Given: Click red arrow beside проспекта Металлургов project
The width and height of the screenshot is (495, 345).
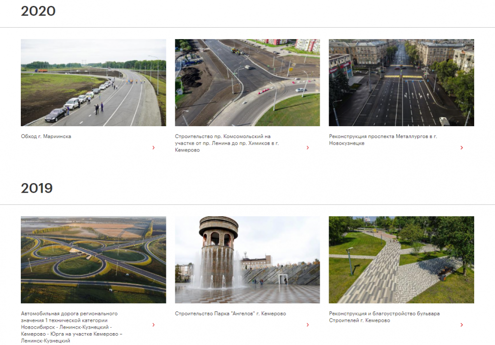Looking at the screenshot, I should pos(461,148).
